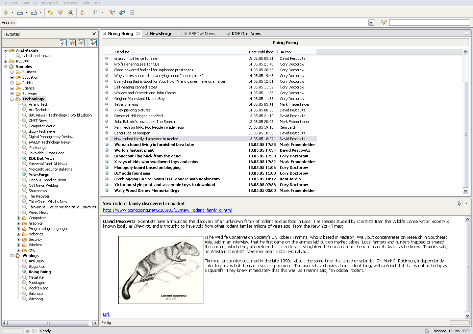
Task: Click the stop square in status bar
Action: pos(28,331)
